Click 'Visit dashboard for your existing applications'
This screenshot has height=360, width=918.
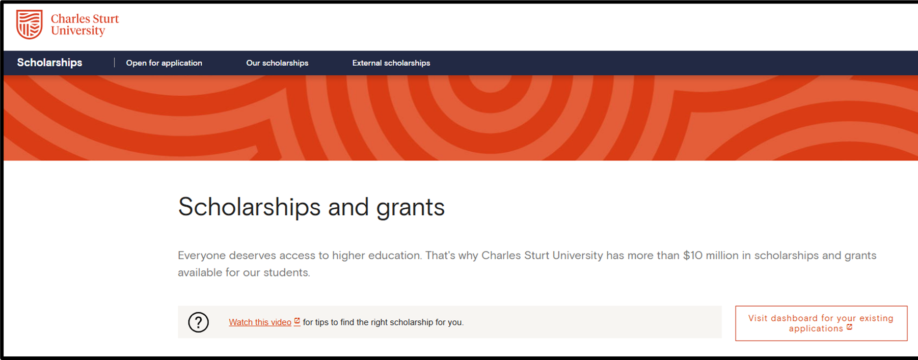coord(820,323)
